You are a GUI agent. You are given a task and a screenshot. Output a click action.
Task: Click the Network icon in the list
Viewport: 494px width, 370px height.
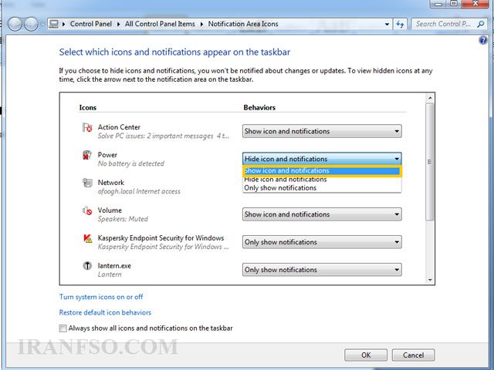pos(87,183)
